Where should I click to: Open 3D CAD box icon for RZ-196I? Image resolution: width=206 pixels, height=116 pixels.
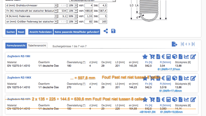[x=175, y=56]
